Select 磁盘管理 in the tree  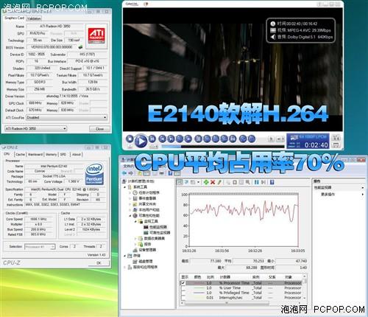(x=146, y=261)
